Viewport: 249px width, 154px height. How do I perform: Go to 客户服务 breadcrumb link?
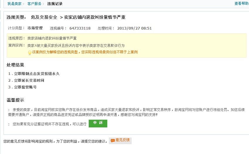click(34, 4)
